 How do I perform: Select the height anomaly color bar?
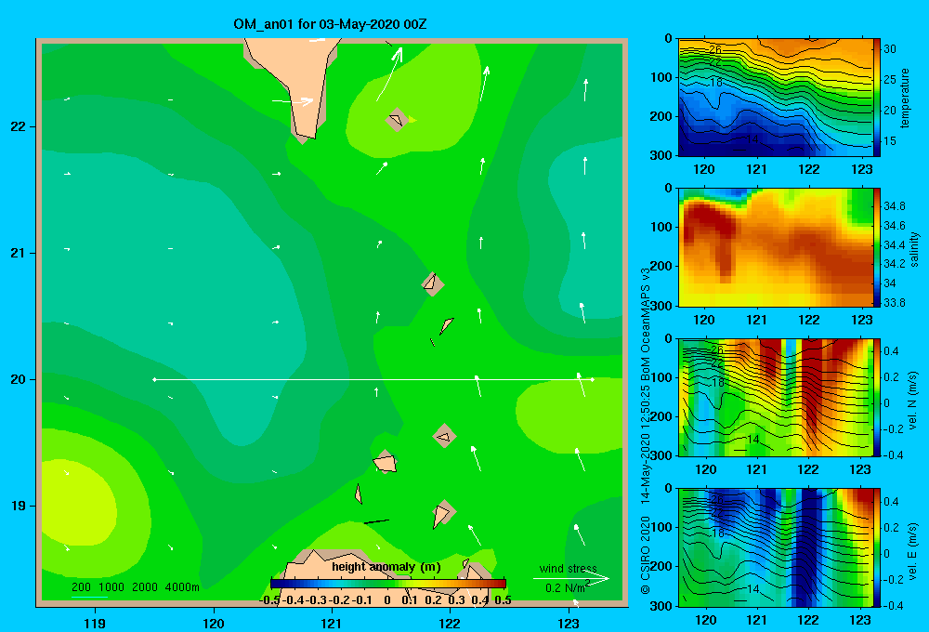tap(387, 584)
